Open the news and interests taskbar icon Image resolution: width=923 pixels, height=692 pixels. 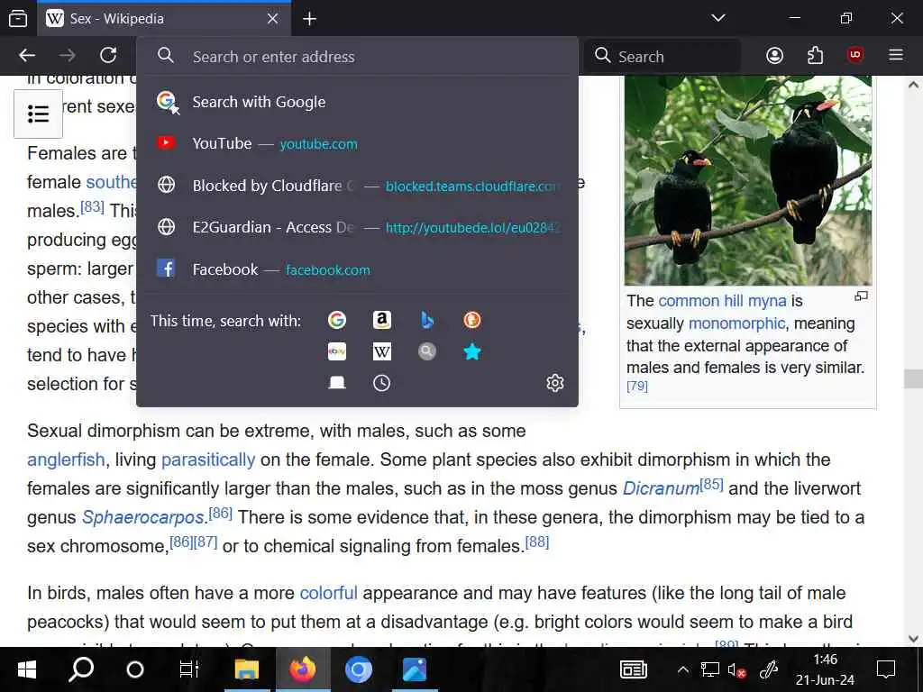tap(634, 669)
